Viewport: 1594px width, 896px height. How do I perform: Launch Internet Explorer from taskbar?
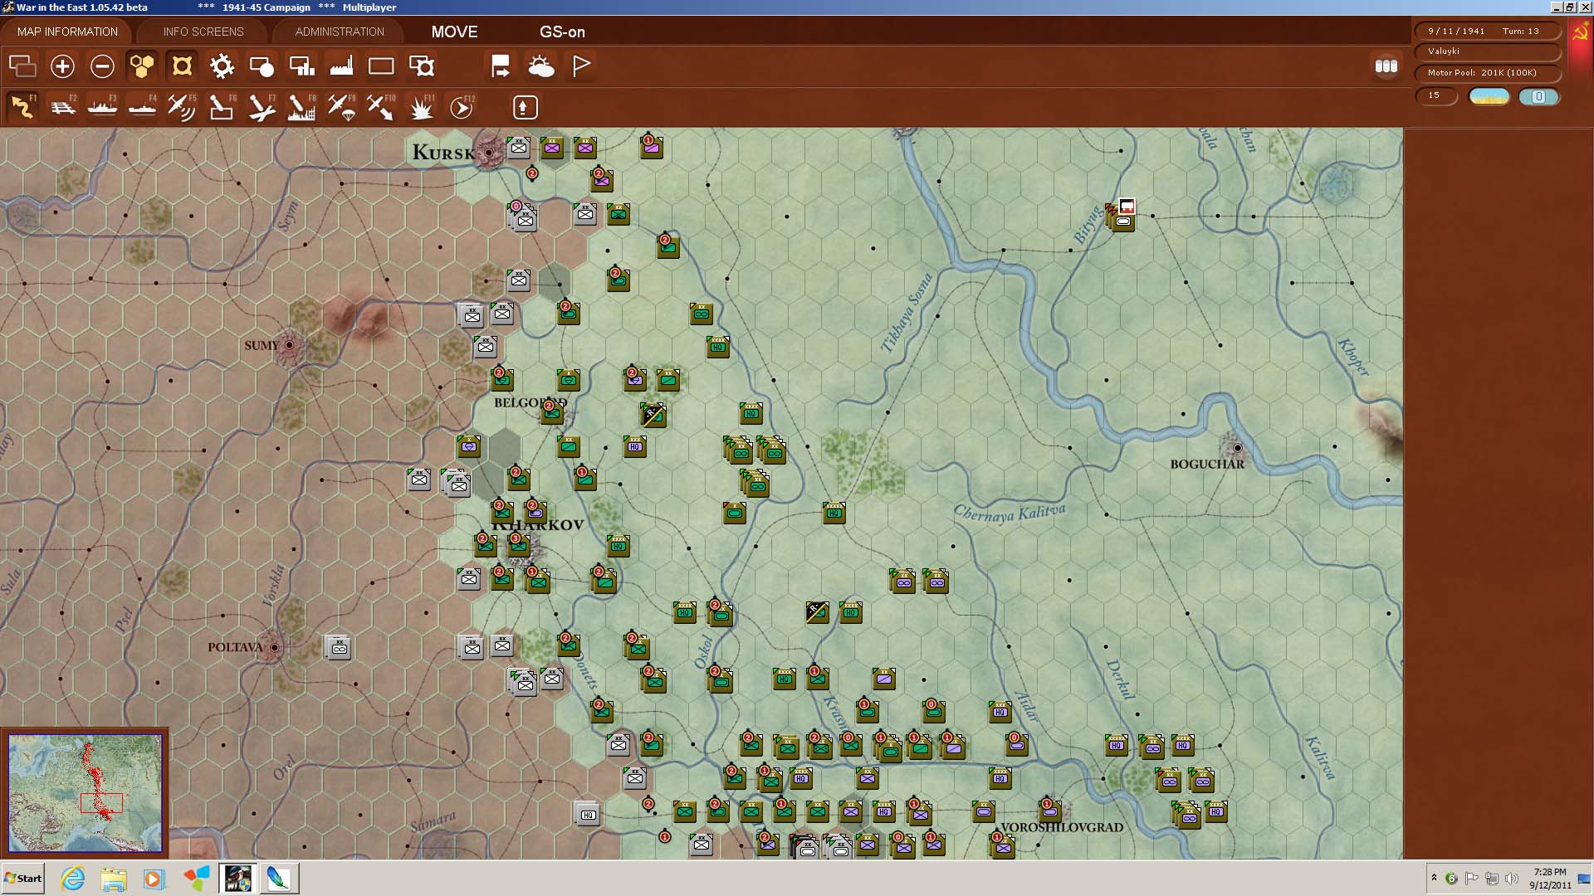tap(73, 879)
